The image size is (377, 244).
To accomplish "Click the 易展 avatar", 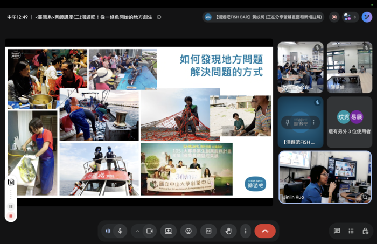I will coord(357,117).
